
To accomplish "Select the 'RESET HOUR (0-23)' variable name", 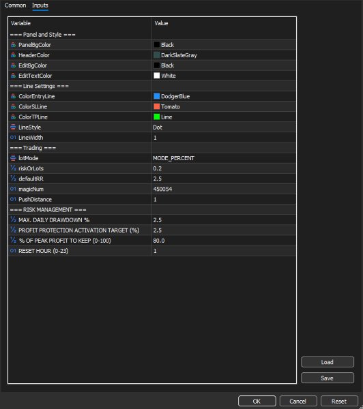I will [44, 251].
